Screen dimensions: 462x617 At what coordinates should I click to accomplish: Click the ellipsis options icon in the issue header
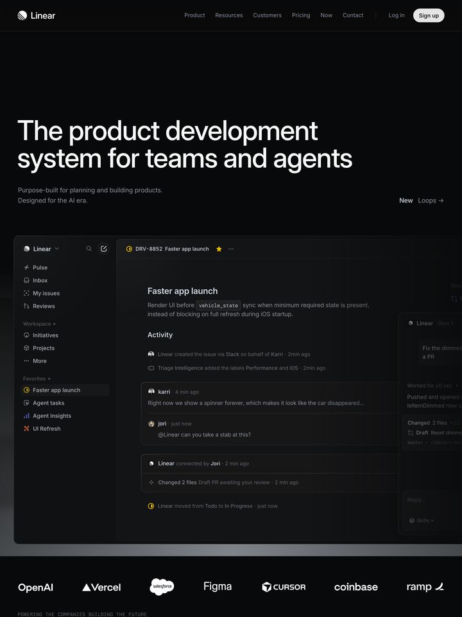pos(231,249)
